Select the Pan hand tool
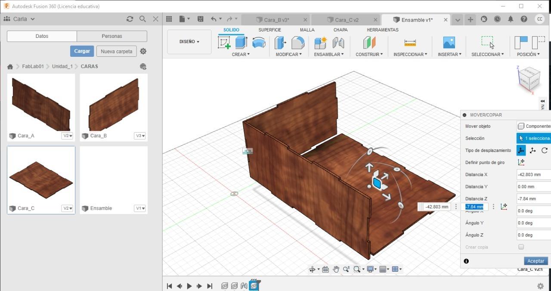Viewport: 551px width, 291px height. tap(336, 269)
